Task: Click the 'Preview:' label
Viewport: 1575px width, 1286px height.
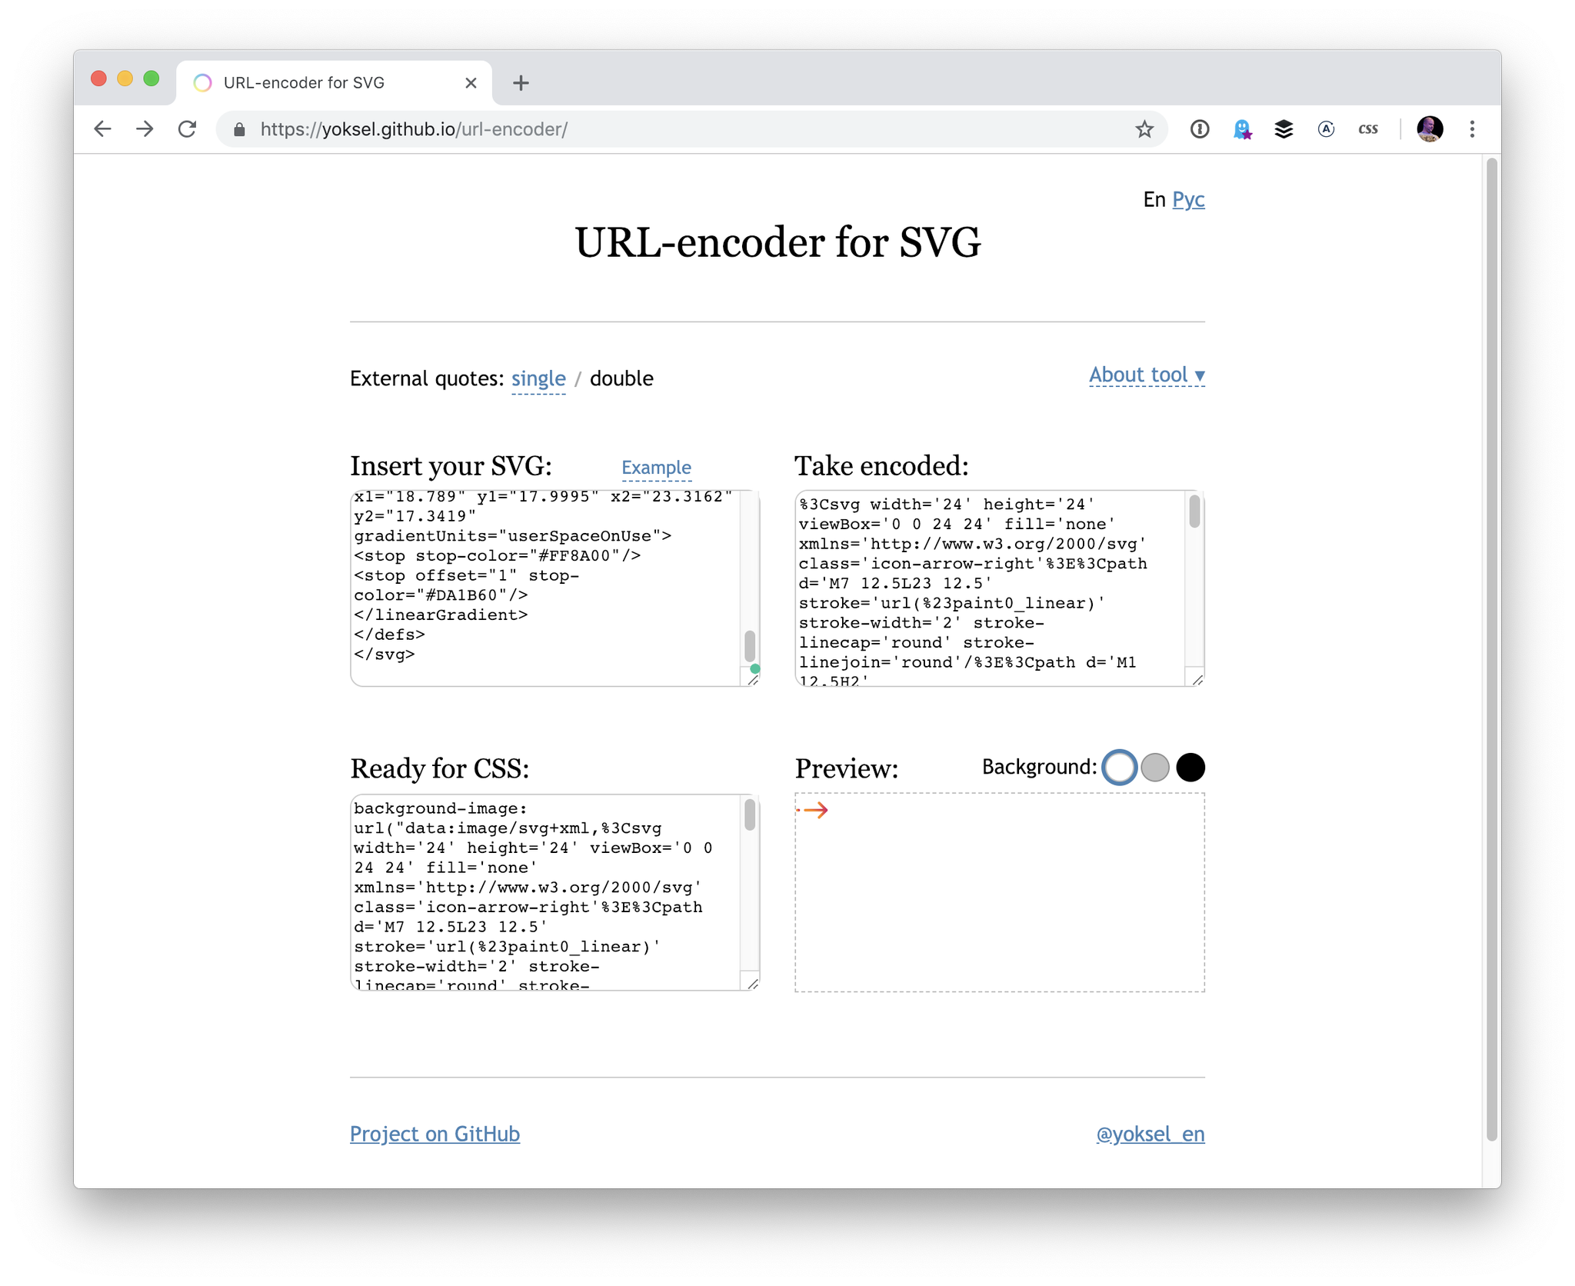Action: [847, 768]
